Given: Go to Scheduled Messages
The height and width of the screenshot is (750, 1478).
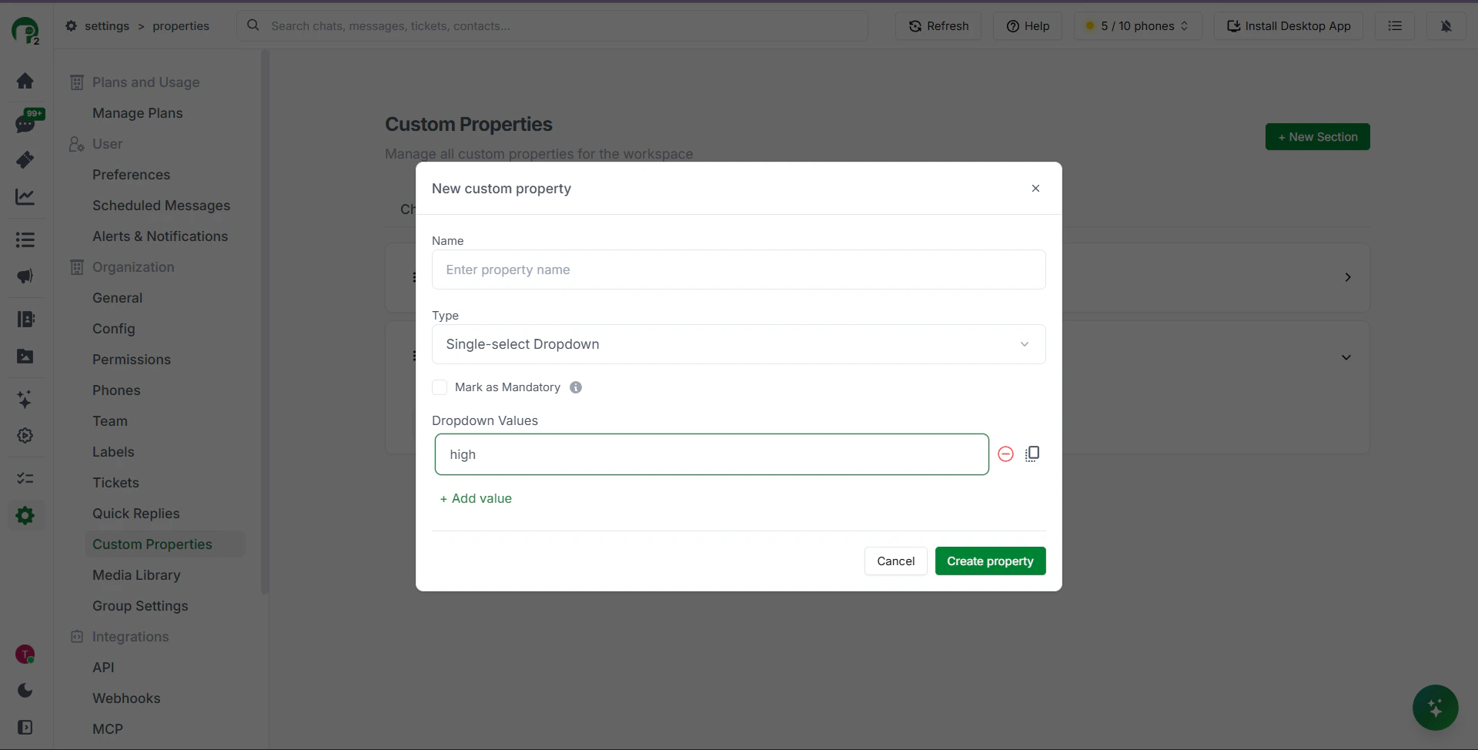Looking at the screenshot, I should pos(162,206).
